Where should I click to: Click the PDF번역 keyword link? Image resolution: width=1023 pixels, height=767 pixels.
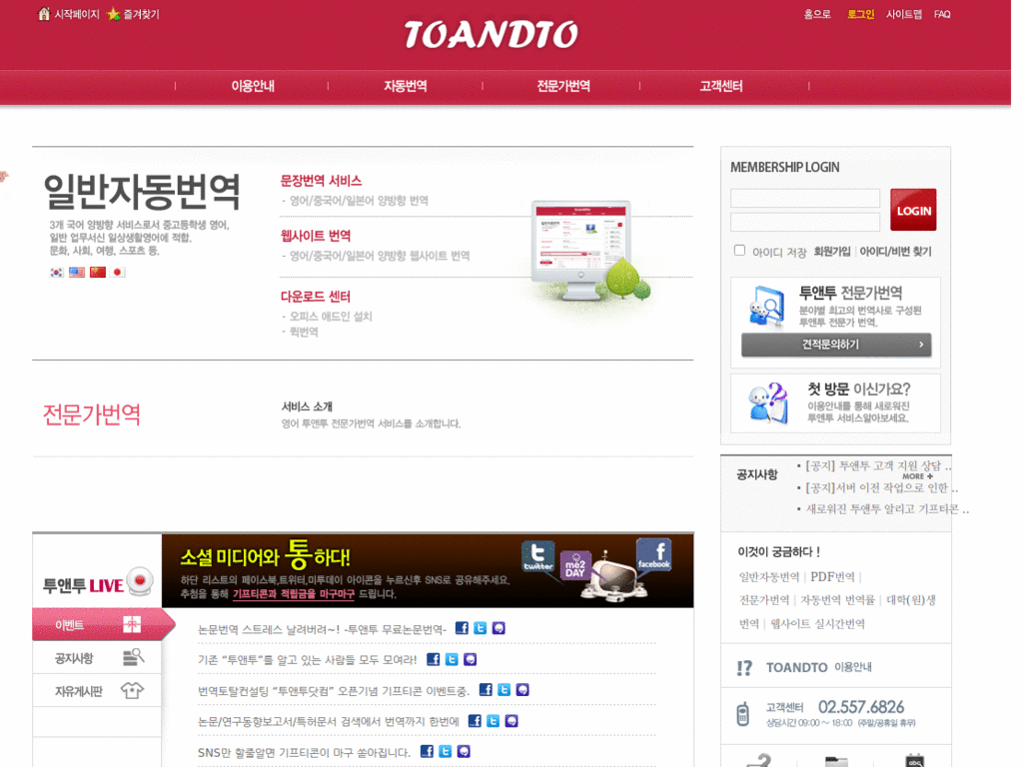pyautogui.click(x=832, y=576)
